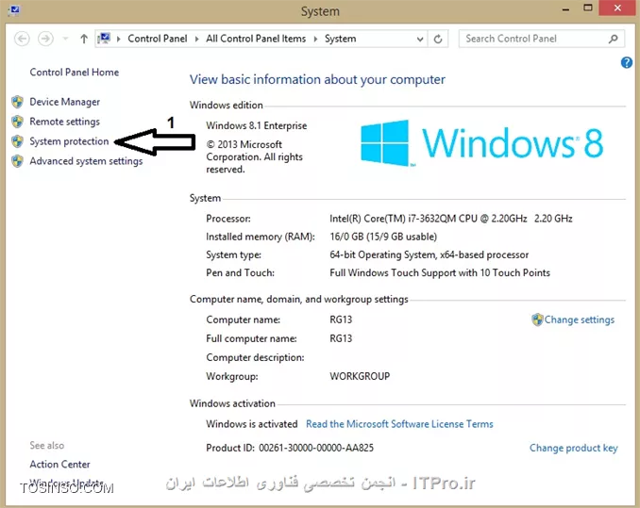Select System breadcrumb in address bar
The image size is (640, 508).
[341, 39]
